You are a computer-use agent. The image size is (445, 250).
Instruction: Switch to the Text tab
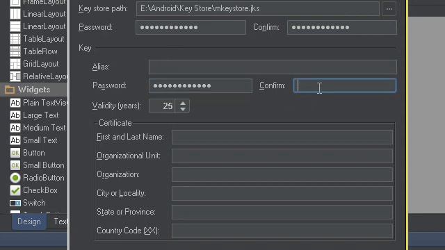(60, 222)
